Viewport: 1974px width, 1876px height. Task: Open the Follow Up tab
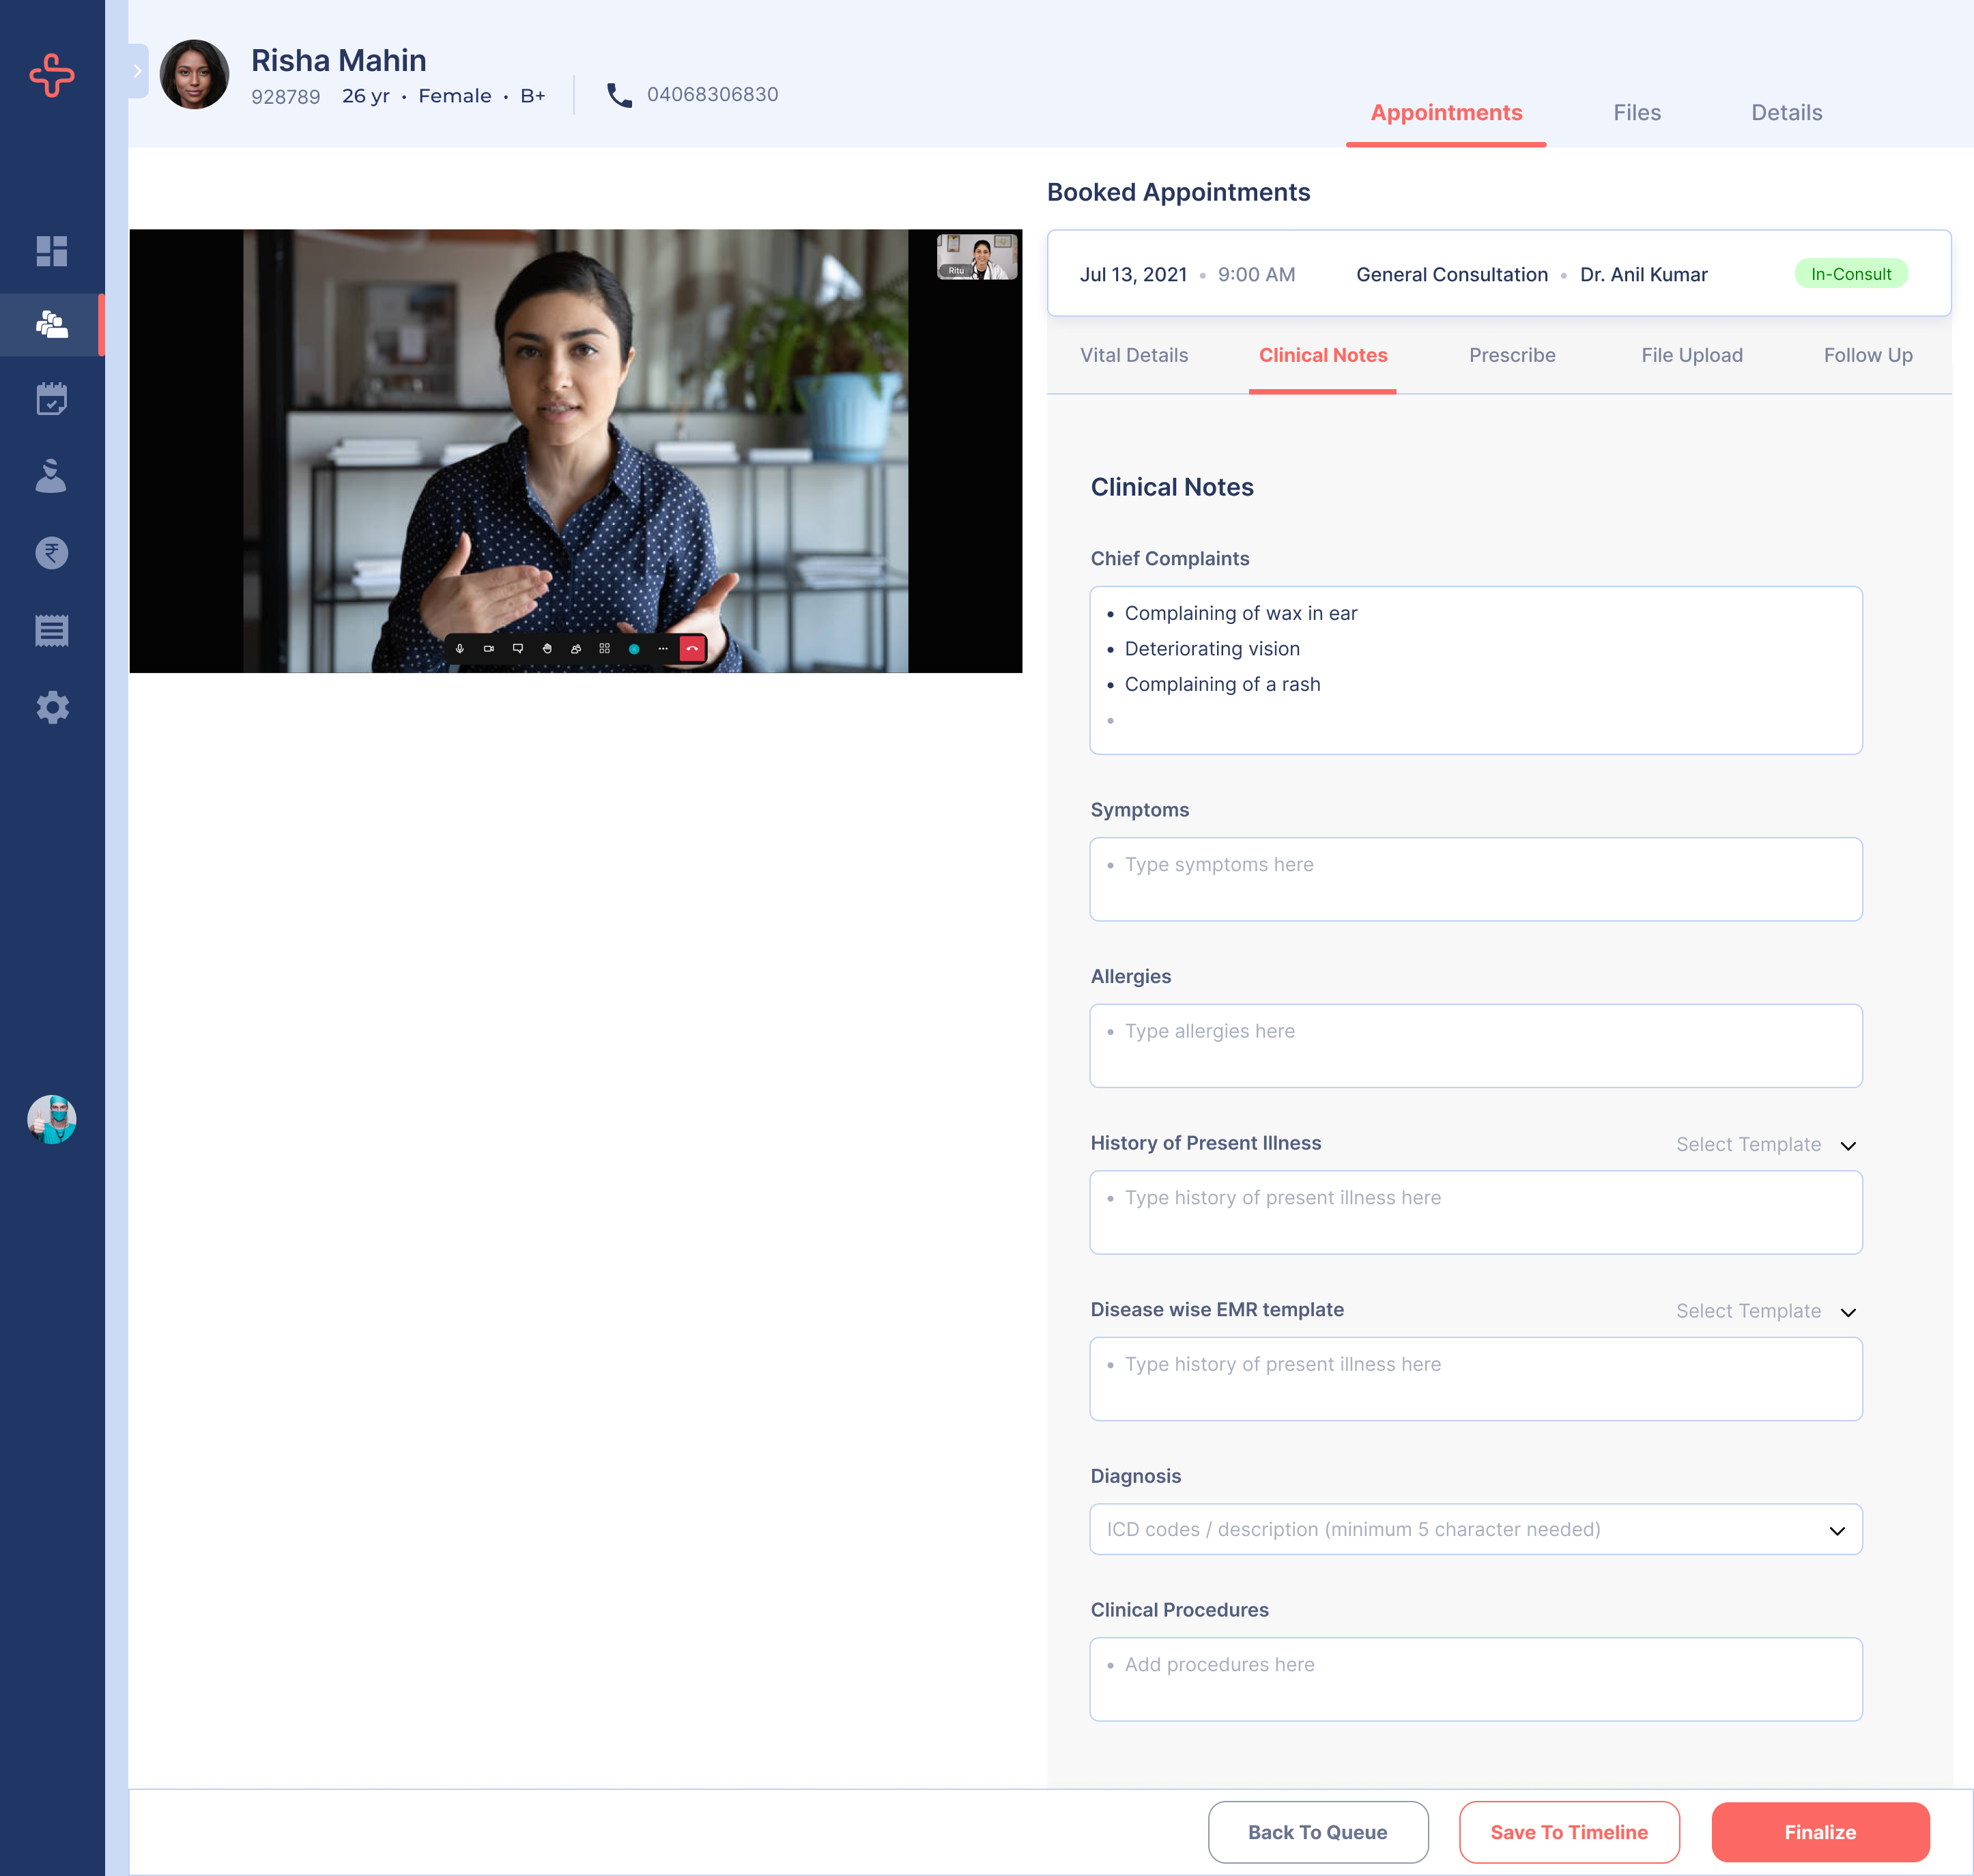pos(1868,355)
